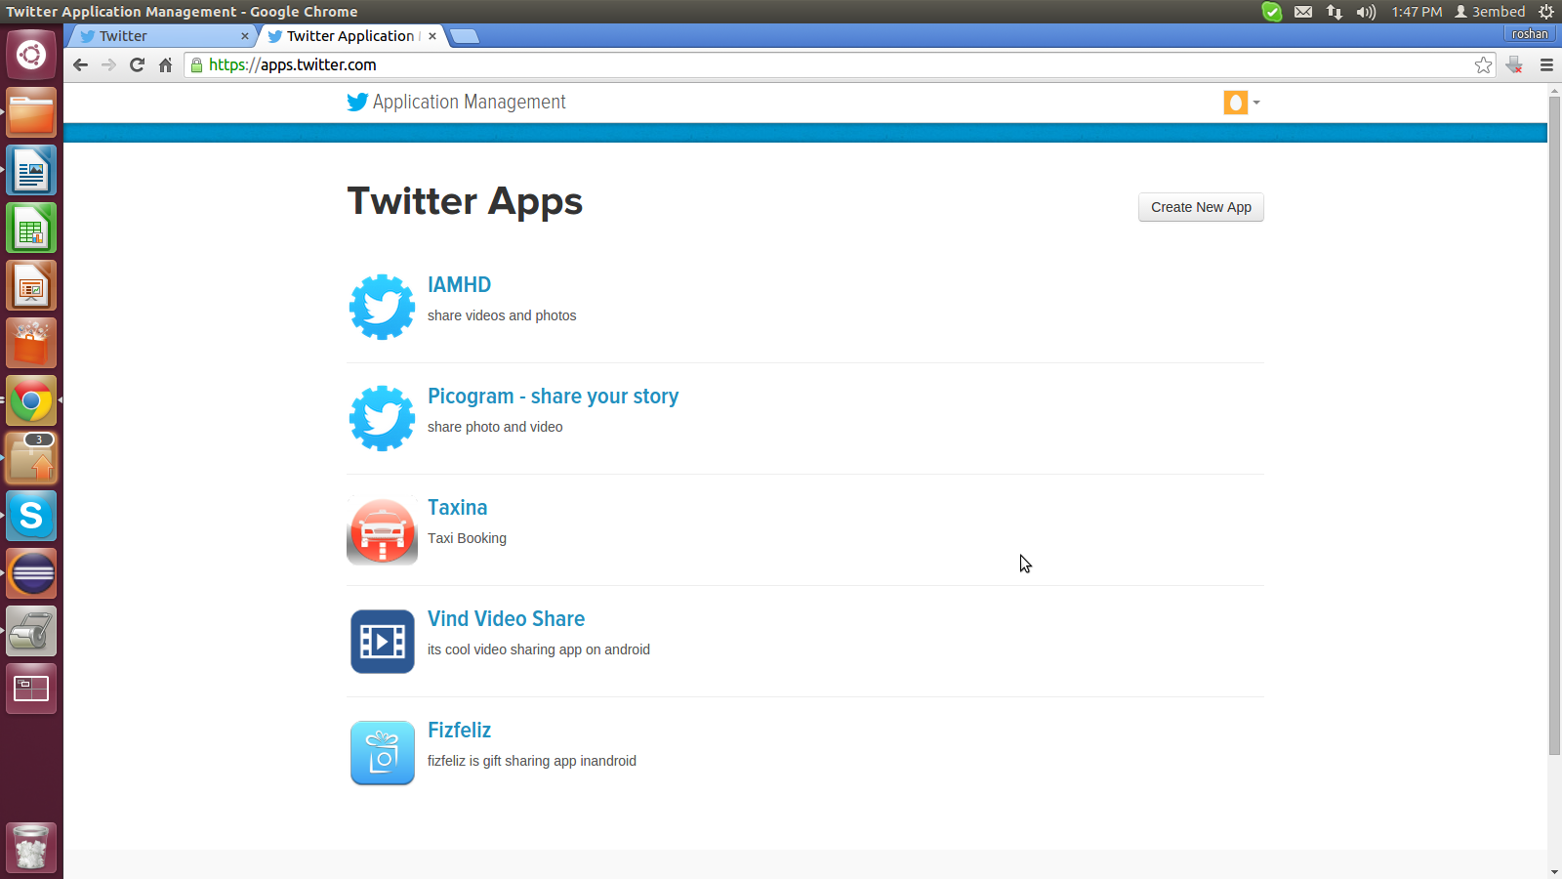Screen dimensions: 1562x879
Task: Expand the user avatar dropdown menu
Action: (x=1242, y=102)
